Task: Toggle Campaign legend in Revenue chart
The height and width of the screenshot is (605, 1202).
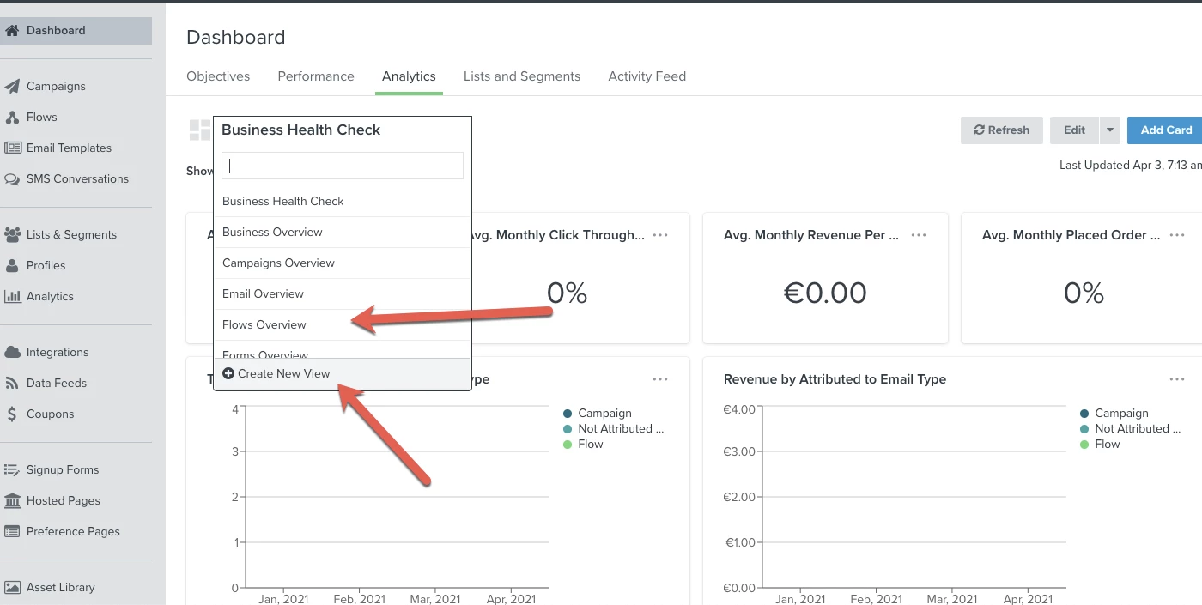Action: (1114, 413)
